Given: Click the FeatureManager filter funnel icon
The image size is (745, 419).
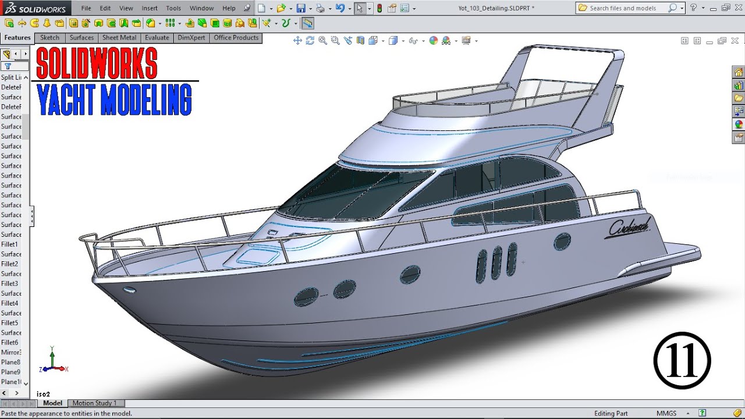Looking at the screenshot, I should pyautogui.click(x=7, y=66).
